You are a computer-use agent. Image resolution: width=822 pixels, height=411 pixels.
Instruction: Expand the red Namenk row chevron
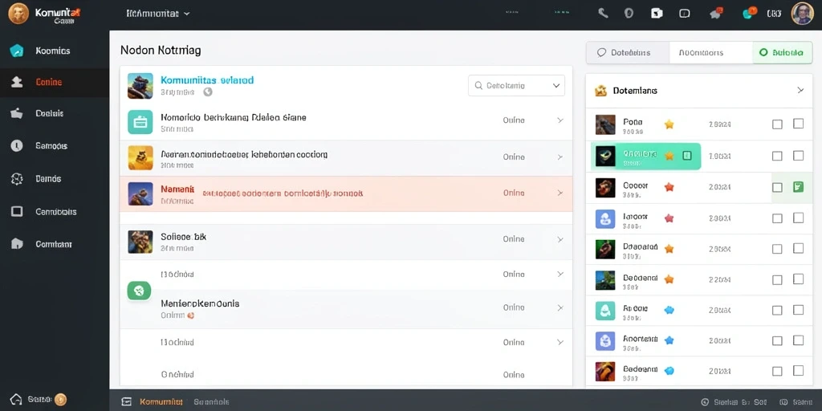pos(560,193)
